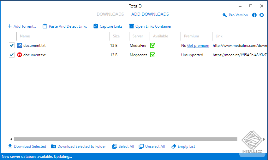Sort by the Size column header
268x160 pixels.
click(116, 36)
